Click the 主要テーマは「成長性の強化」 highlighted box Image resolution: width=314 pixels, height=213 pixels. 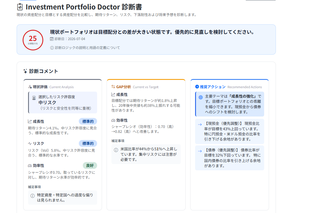pyautogui.click(x=229, y=104)
